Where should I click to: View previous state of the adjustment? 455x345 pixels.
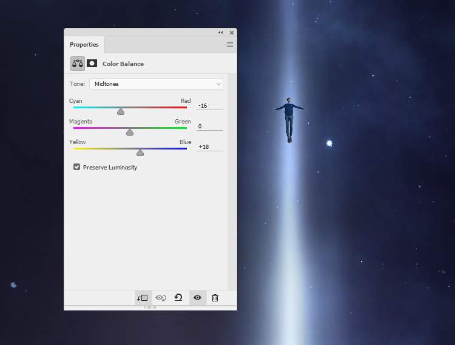point(161,298)
